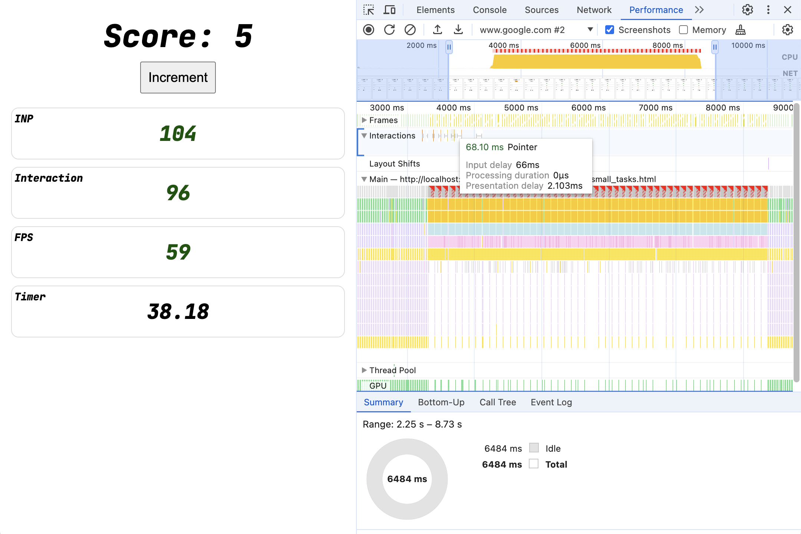801x534 pixels.
Task: Click the clear performance recording icon
Action: 410,29
